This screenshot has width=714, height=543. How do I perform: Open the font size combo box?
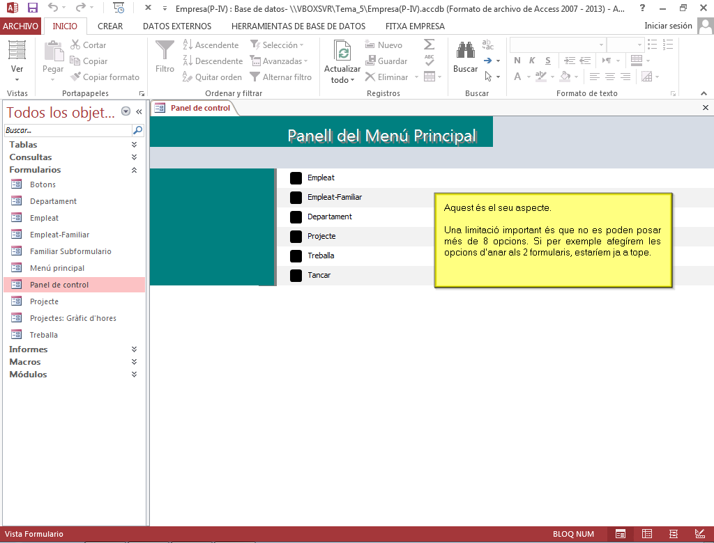[x=625, y=45]
